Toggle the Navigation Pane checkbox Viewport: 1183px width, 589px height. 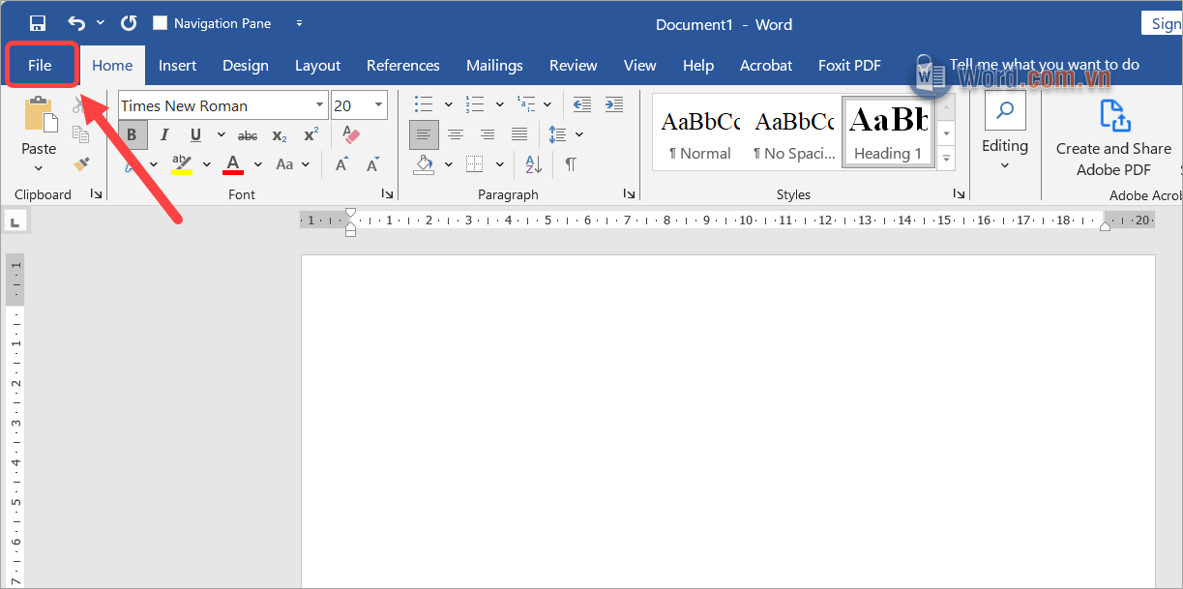(161, 23)
